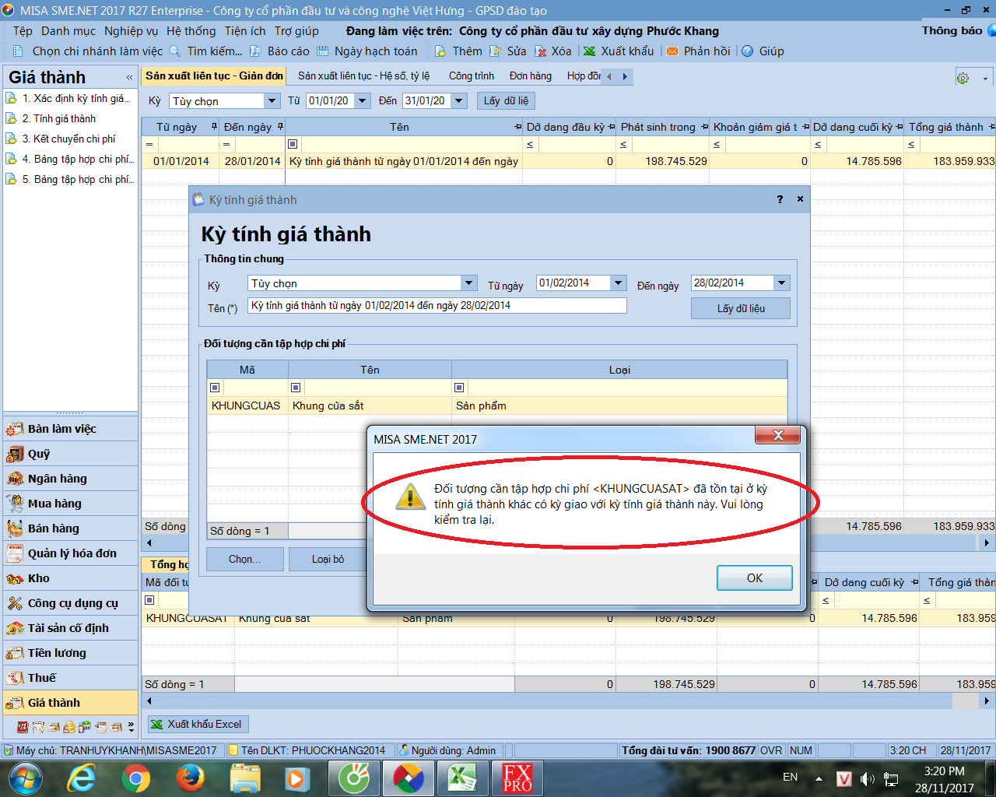Open the Thuế module
Screen dimensions: 996x797
coord(70,678)
